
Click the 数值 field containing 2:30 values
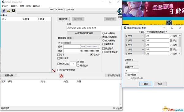click(x=94, y=28)
